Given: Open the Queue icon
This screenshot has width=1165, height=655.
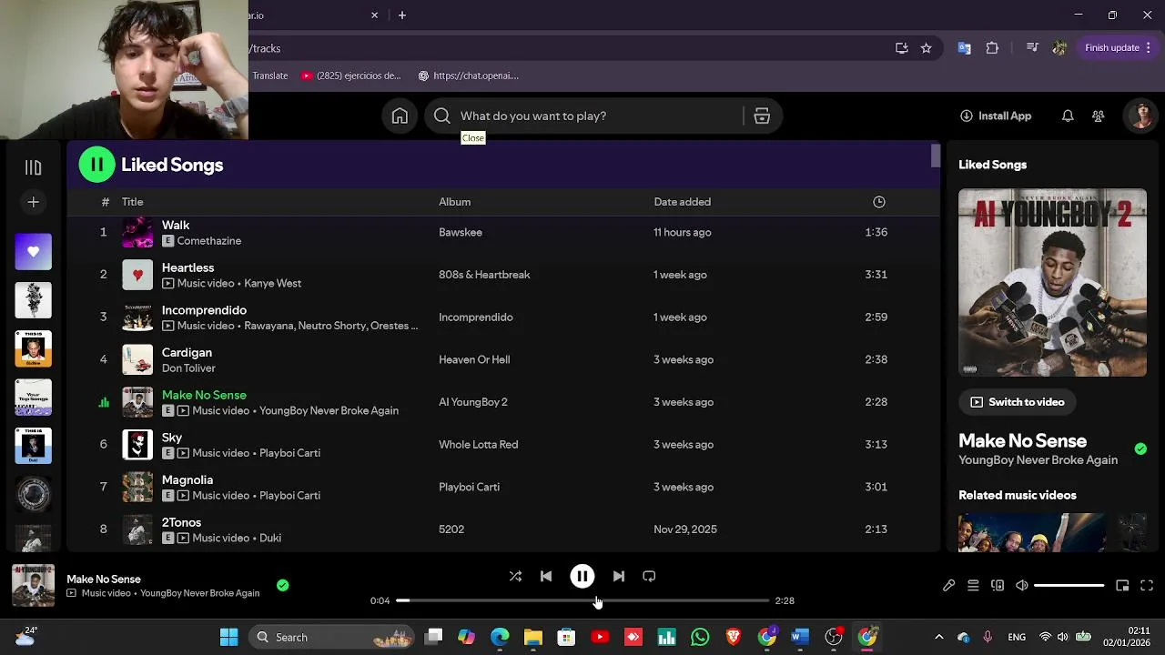Looking at the screenshot, I should click(x=973, y=586).
